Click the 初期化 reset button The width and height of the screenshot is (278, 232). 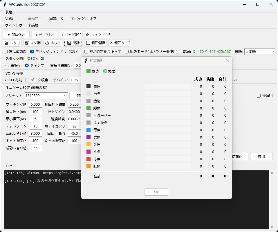pos(240,157)
